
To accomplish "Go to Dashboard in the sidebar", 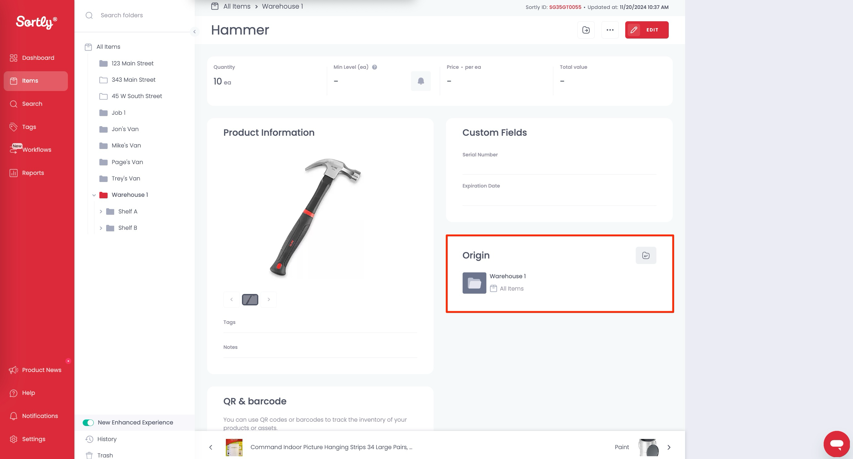I will coord(38,58).
